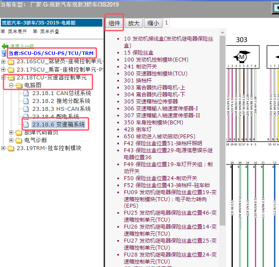Screen dimensions: 279x267
Task: Click the 电路图 open folder icon
Action: pos(19,86)
